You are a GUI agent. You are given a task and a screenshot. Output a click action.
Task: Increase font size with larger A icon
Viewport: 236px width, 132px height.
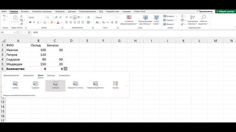click(x=56, y=17)
